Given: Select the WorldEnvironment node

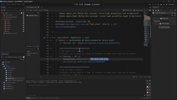Looking at the screenshot, I should click(11, 33).
